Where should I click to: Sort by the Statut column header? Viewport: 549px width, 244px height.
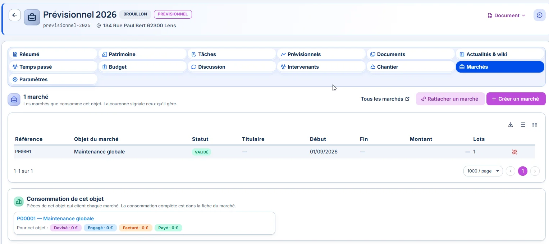(x=200, y=139)
